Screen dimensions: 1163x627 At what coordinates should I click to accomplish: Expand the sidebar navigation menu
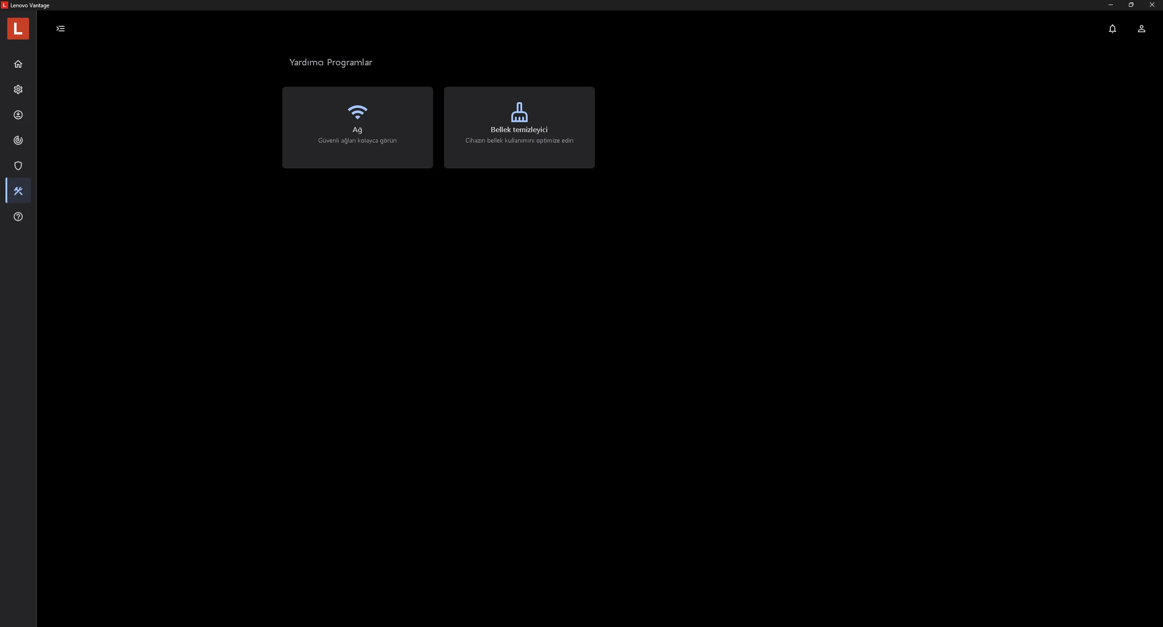click(x=60, y=29)
